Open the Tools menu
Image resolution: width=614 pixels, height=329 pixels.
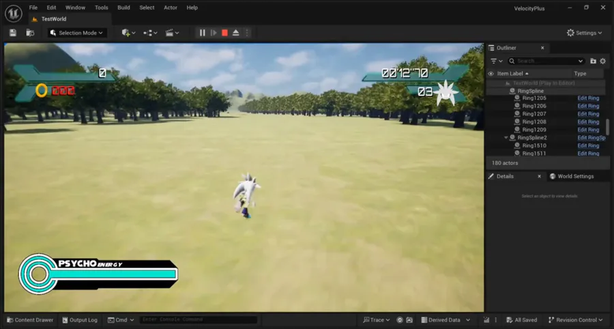102,8
